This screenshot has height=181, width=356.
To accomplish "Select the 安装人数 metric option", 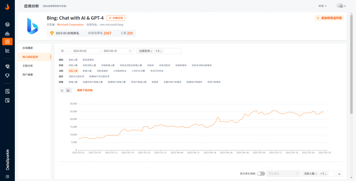I will click(73, 65).
